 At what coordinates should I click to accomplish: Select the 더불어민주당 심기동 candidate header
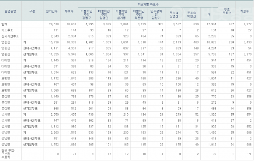tap(122, 14)
